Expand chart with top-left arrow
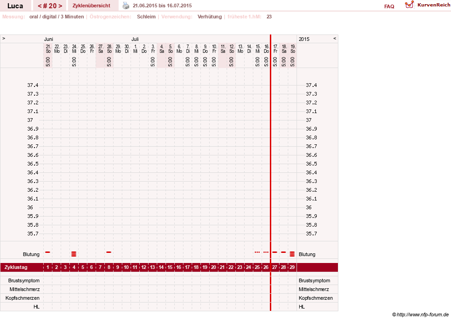 coord(4,38)
